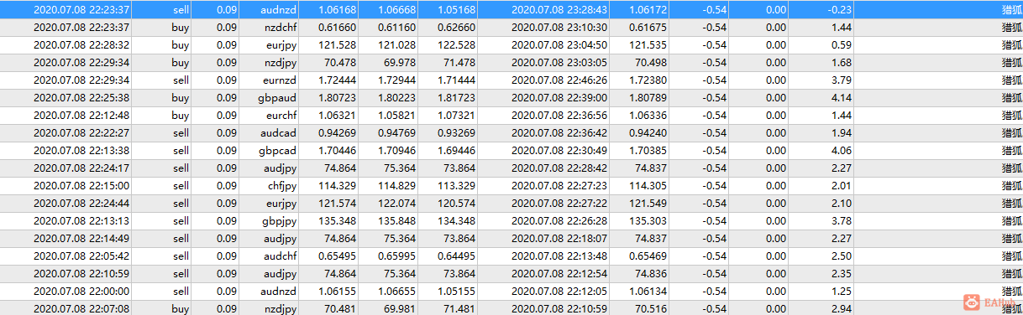Click close price 1.06134

(648, 292)
